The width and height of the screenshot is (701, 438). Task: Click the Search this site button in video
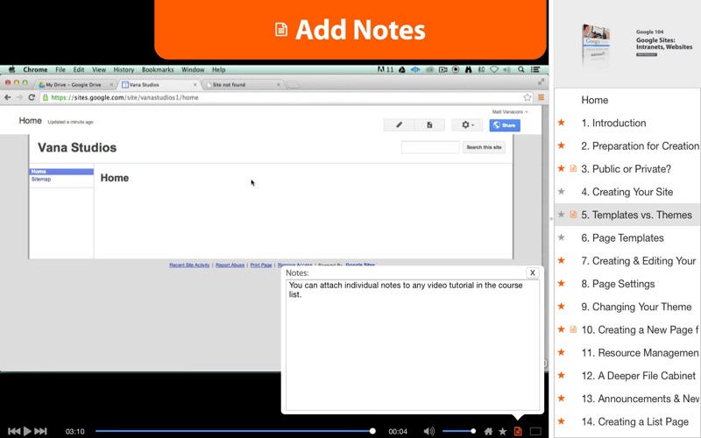(484, 147)
